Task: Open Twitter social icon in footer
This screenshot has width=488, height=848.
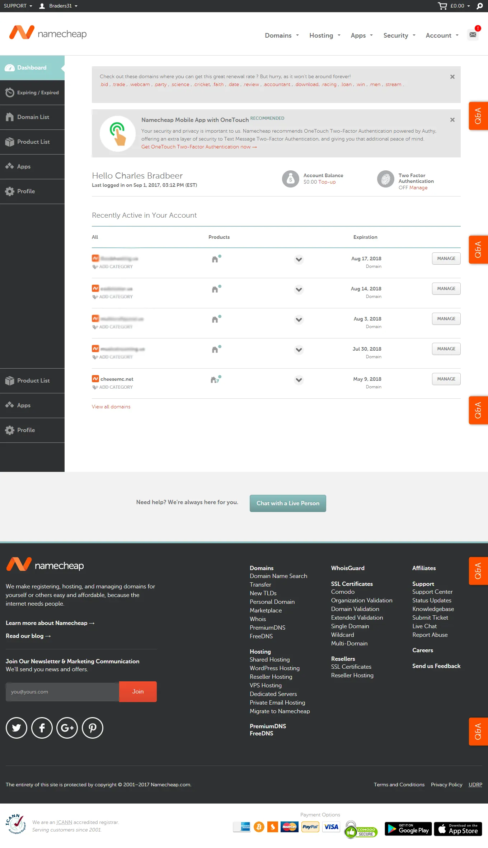Action: [x=17, y=728]
